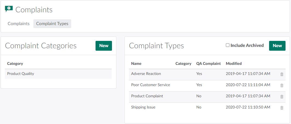Click the green Complaints speech bubble icon
Viewport: 291px width, 124px height.
[x=9, y=9]
